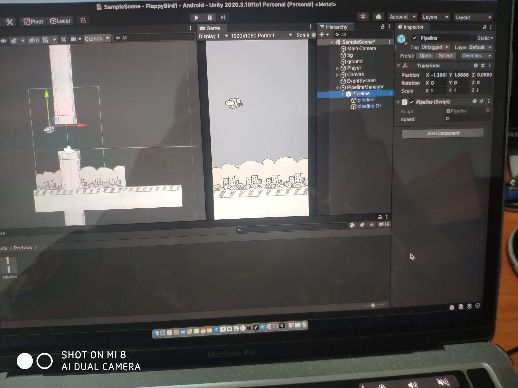Toggle scene effects (skybox) icon
This screenshot has height=388, width=518.
14,41
